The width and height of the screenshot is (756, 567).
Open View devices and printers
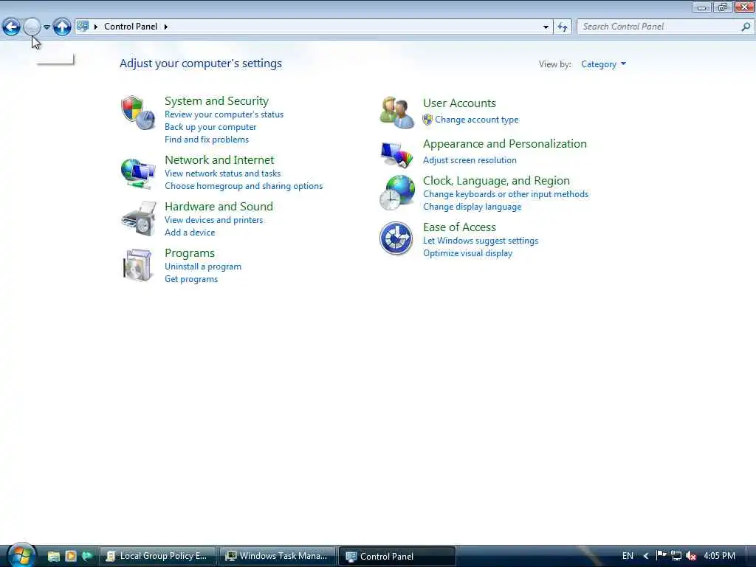click(213, 220)
